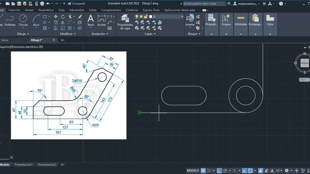Toggle layer lock padlock icon
Viewport: 310px width, 174px height.
tap(146, 16)
